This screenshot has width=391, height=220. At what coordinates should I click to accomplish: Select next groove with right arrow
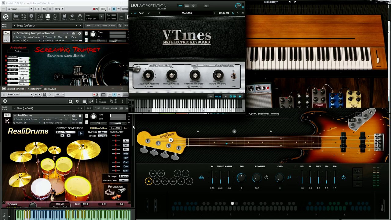click(x=68, y=136)
